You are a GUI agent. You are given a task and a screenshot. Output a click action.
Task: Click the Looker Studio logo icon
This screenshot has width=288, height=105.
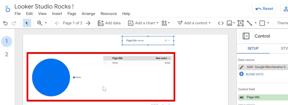(8, 9)
